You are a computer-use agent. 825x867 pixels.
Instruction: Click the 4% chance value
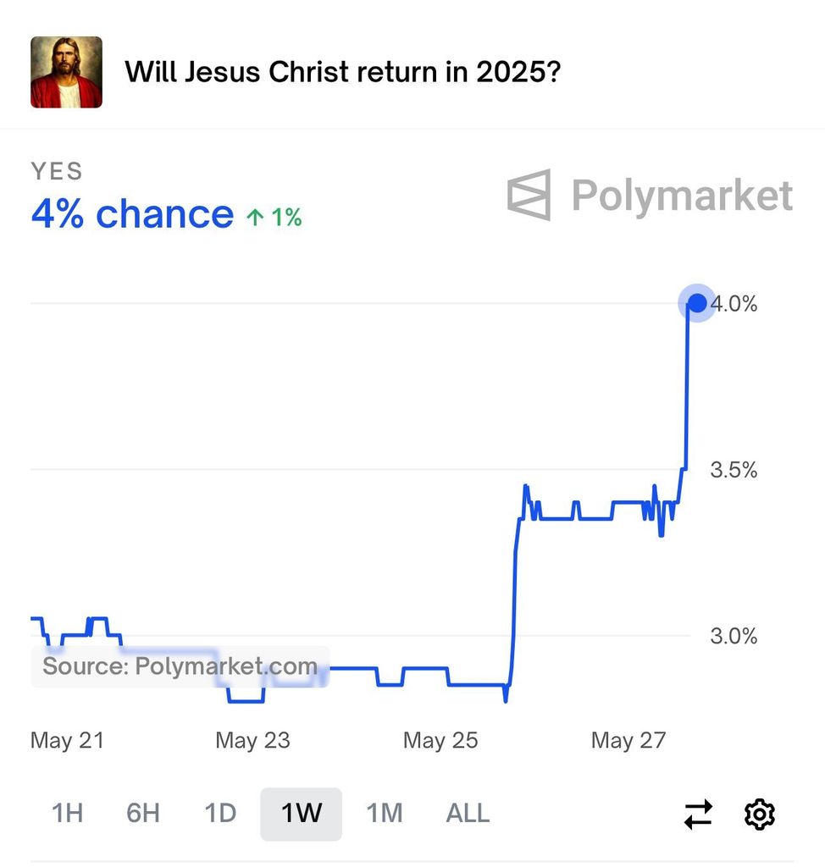pos(132,214)
